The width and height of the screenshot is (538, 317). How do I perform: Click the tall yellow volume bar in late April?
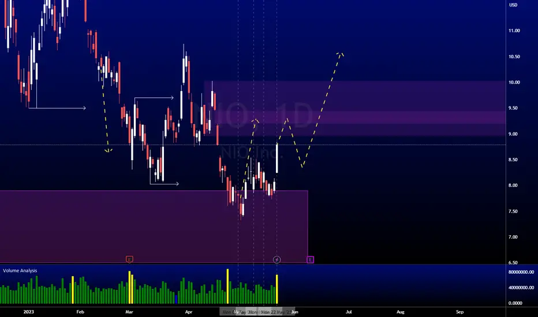coord(227,286)
